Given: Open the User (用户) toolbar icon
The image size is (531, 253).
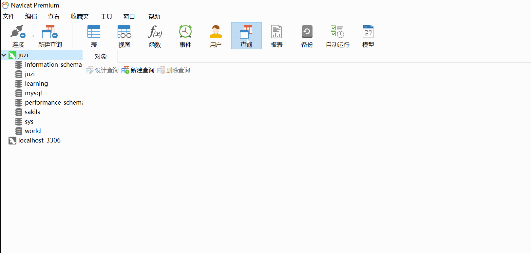Looking at the screenshot, I should (x=216, y=32).
